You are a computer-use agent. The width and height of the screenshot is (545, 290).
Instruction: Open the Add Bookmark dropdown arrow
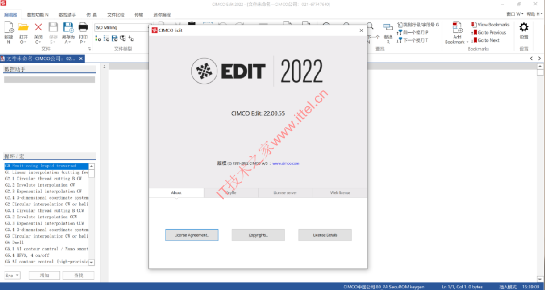pos(467,42)
